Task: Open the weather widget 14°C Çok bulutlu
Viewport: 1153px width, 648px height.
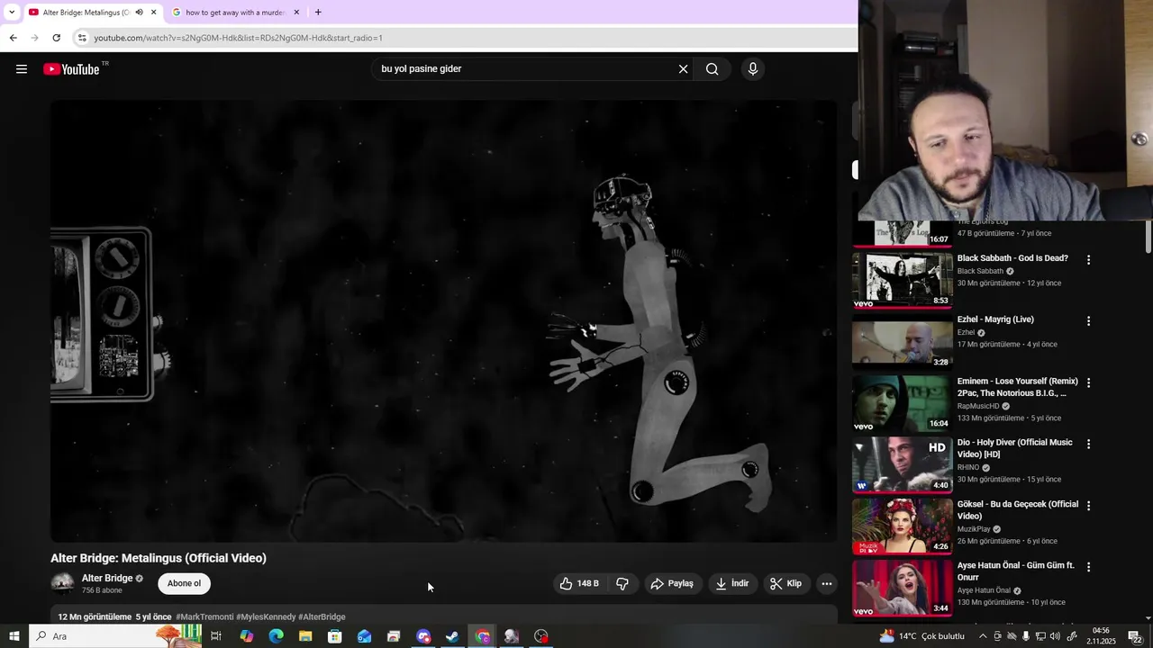Action: pyautogui.click(x=921, y=636)
